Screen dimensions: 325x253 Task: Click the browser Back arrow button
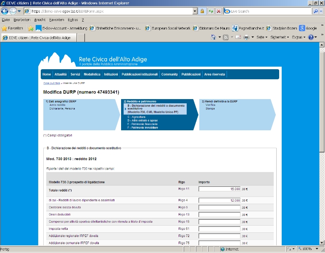[5, 11]
